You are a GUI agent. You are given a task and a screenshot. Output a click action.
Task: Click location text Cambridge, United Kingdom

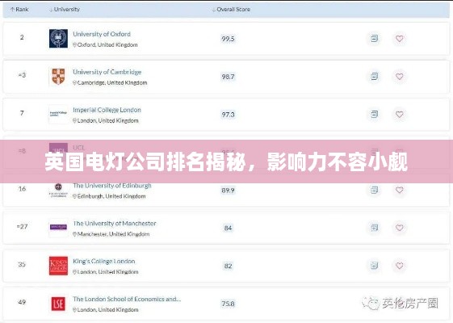[x=112, y=82]
